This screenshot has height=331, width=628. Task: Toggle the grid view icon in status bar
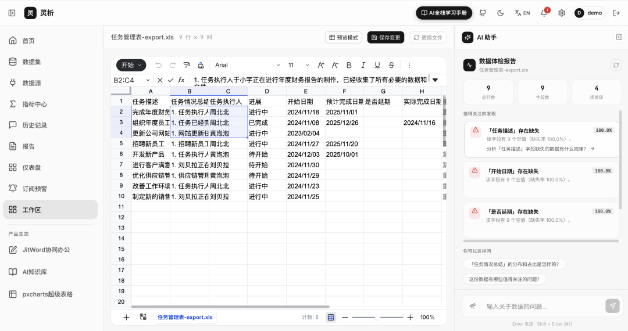[x=331, y=318]
